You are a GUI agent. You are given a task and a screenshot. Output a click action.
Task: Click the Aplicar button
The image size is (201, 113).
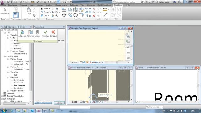59,103
